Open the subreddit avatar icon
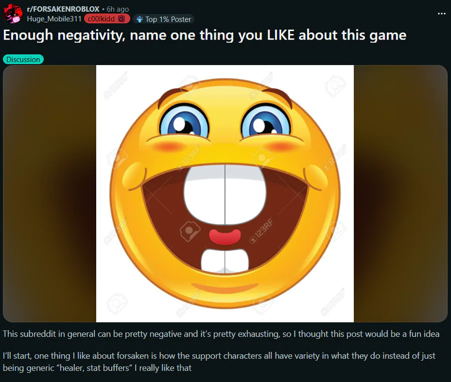The width and height of the screenshot is (451, 382). tap(13, 14)
